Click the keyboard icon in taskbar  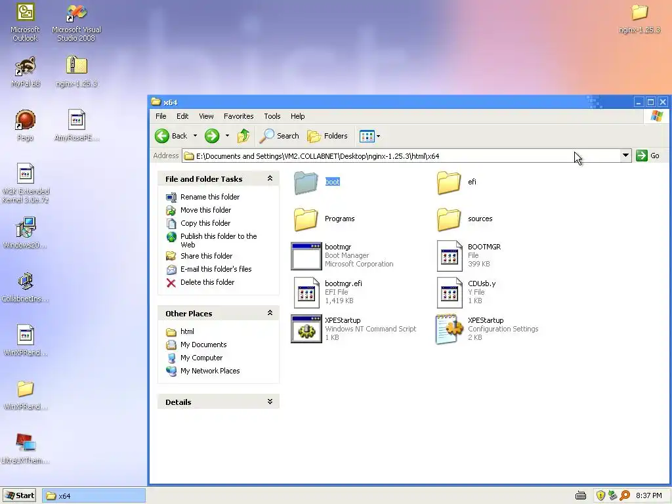(581, 496)
